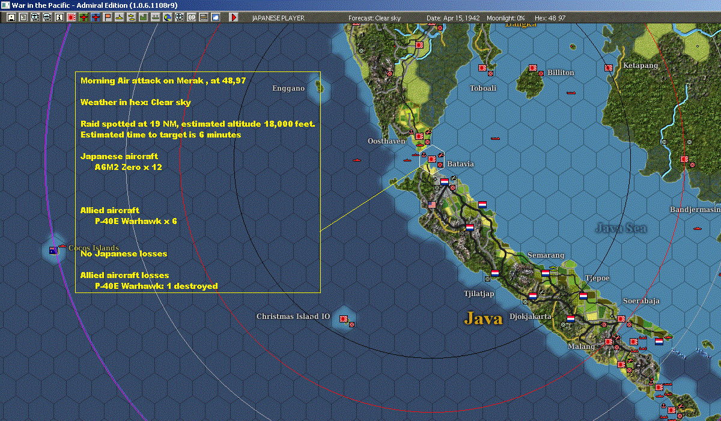Viewport: 721px width, 421px height.
Task: Click the 'Forecast: Clear sky' status text
Action: coord(376,18)
